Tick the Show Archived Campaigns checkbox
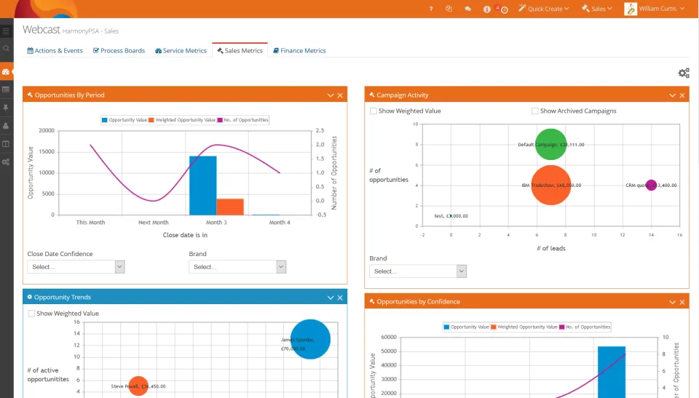The image size is (699, 398). [x=535, y=111]
